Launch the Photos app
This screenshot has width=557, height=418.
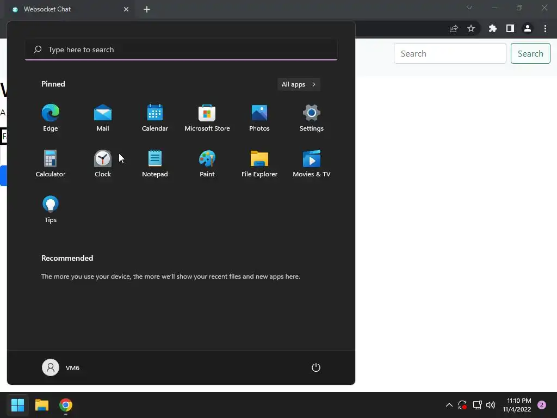pos(259,118)
